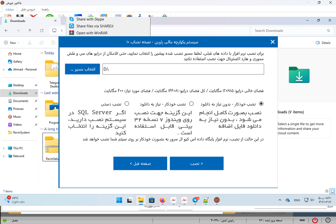336x224 pixels.
Task: Open Microsoft Store from the taskbar
Action: click(x=152, y=200)
